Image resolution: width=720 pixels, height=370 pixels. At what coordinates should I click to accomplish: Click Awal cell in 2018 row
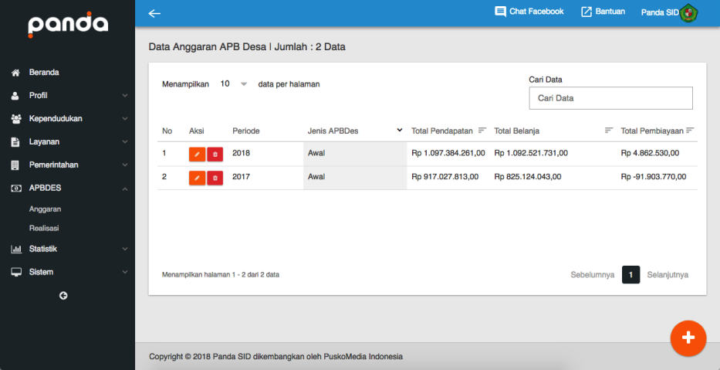click(x=355, y=154)
